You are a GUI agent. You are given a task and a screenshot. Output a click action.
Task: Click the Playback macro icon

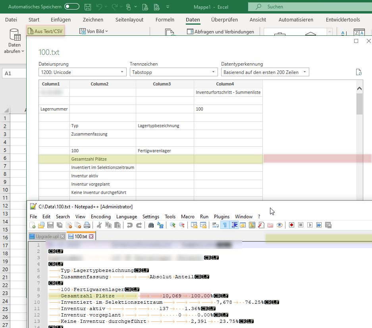[310, 225]
